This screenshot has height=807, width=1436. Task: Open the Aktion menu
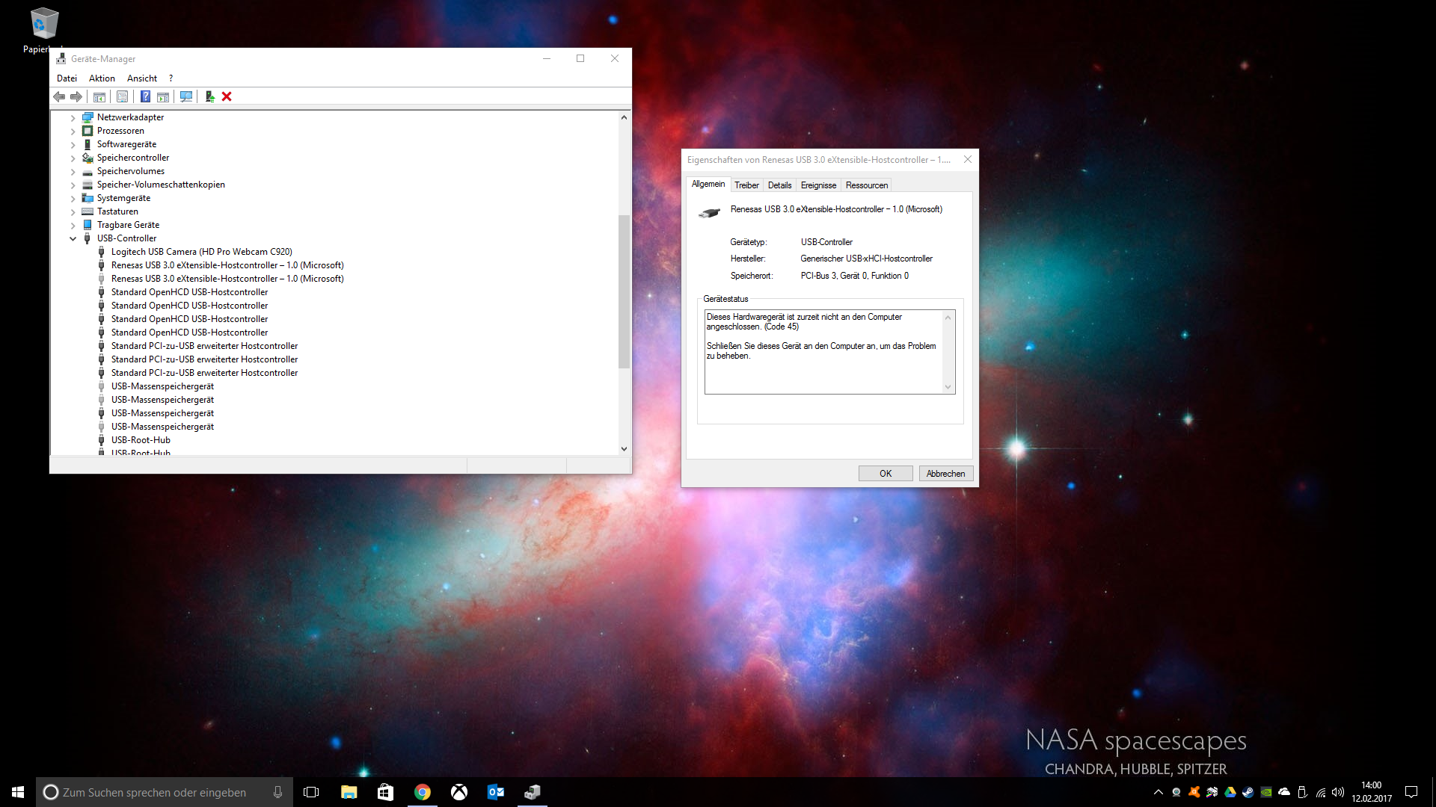coord(102,78)
